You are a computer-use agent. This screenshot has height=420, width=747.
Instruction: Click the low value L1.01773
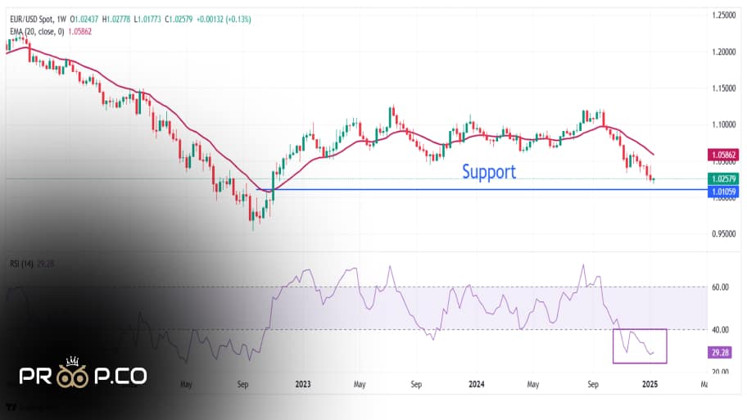[147, 20]
